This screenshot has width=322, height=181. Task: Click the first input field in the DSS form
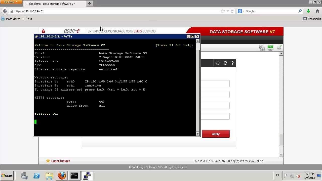point(215,84)
